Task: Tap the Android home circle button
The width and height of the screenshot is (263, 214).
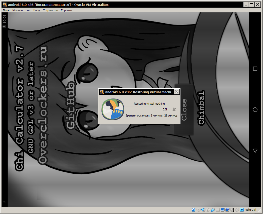Action: [255, 110]
